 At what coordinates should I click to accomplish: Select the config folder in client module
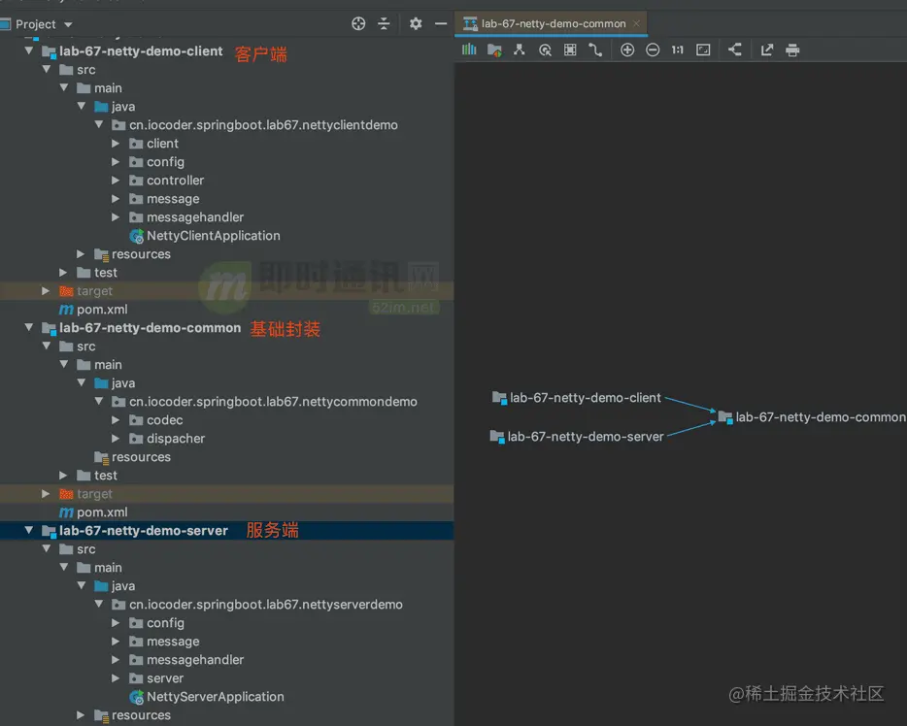(x=165, y=162)
